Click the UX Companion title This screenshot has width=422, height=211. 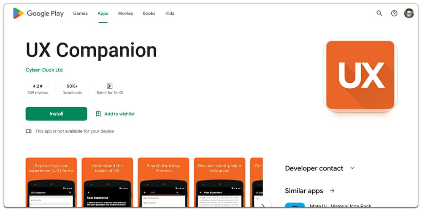[91, 50]
